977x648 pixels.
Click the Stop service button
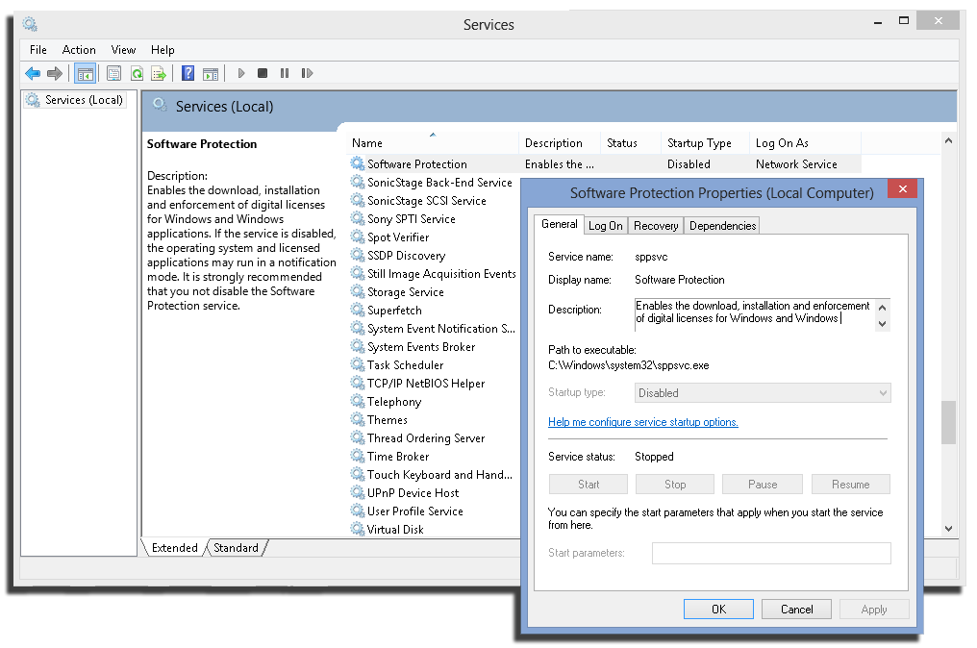[675, 485]
